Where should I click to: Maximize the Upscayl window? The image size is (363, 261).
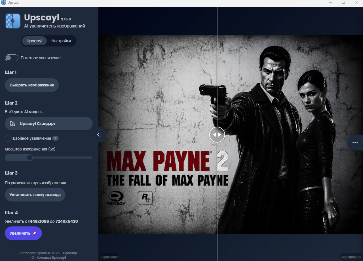coord(343,3)
